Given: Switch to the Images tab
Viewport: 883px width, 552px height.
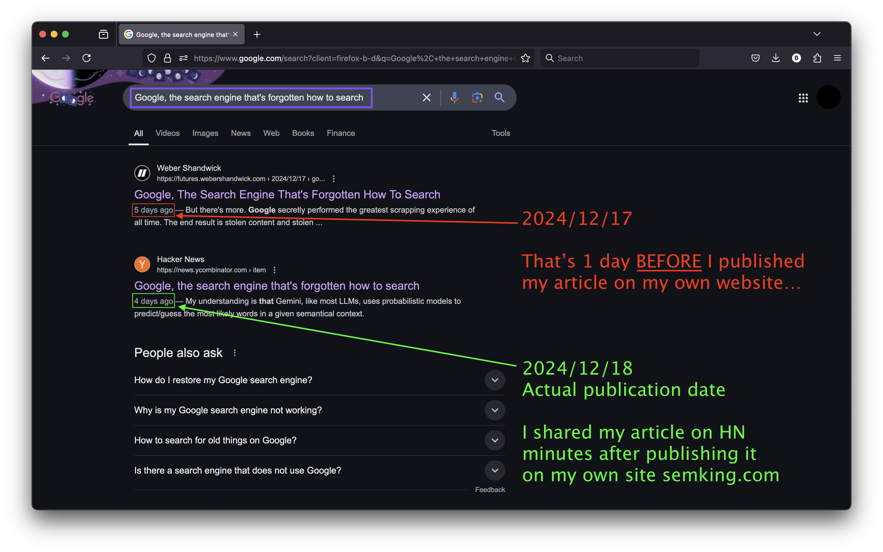Looking at the screenshot, I should [x=205, y=133].
